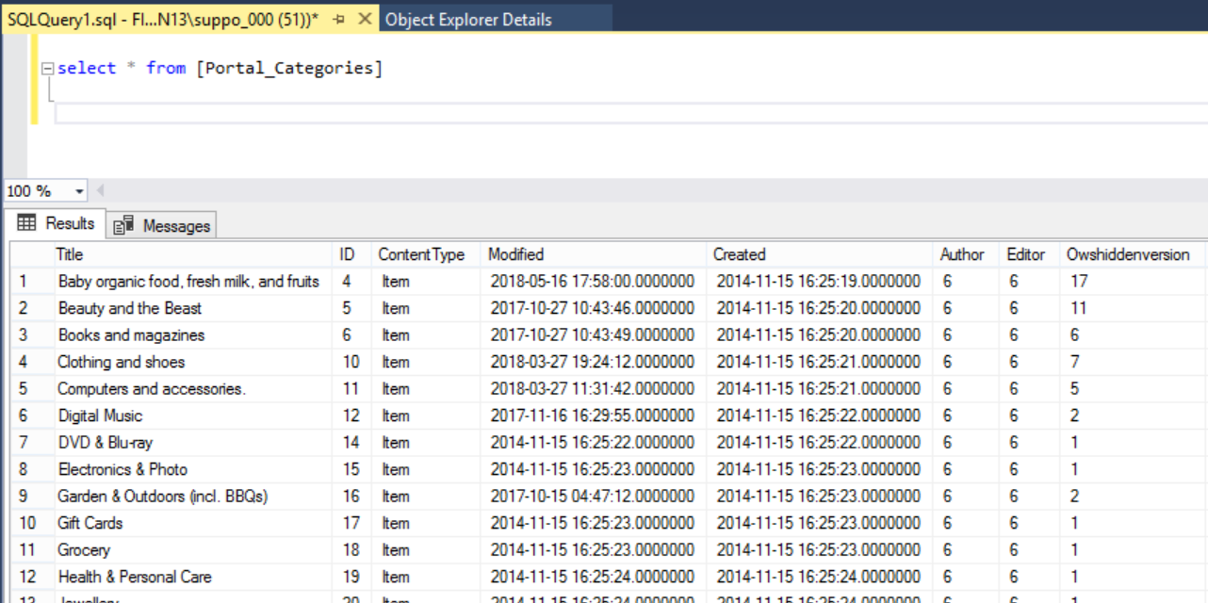Select the 'Health & Personal Care' cell

(192, 577)
